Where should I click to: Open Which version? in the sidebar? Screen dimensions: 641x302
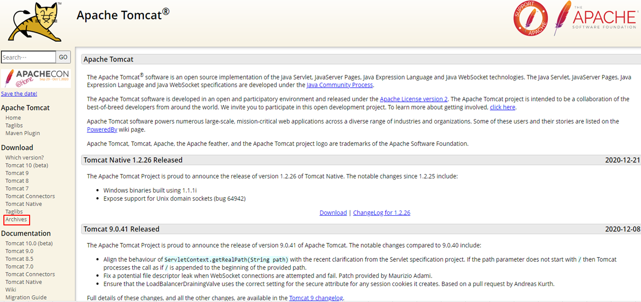[24, 158]
